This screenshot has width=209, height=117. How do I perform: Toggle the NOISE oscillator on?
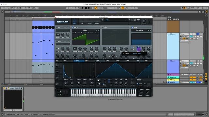(x=56, y=41)
